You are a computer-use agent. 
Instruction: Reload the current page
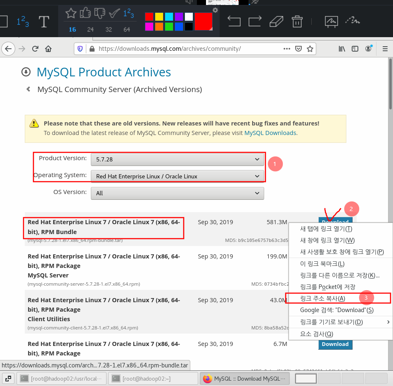point(35,49)
